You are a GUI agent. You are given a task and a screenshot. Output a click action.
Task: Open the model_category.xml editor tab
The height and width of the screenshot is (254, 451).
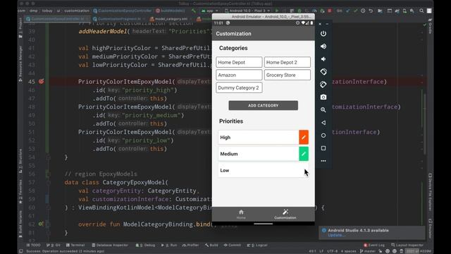(171, 19)
